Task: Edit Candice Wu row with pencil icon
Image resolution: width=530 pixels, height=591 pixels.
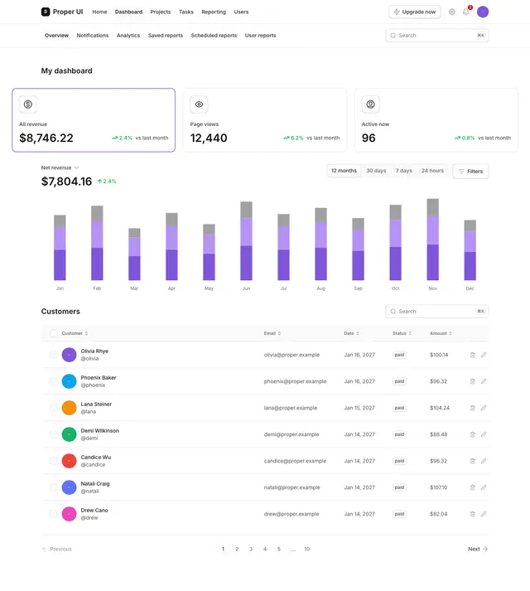Action: [x=484, y=461]
